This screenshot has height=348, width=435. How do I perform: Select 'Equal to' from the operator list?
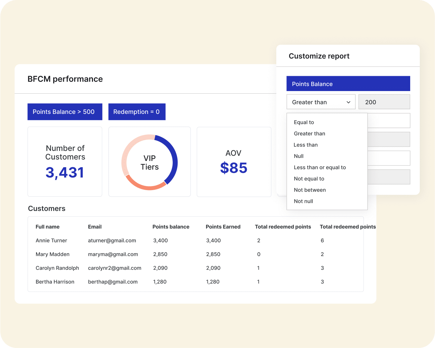pos(304,122)
